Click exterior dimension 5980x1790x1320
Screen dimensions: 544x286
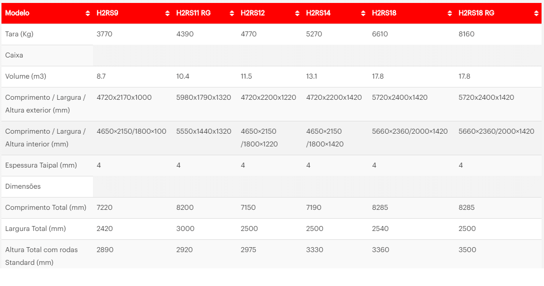click(204, 97)
